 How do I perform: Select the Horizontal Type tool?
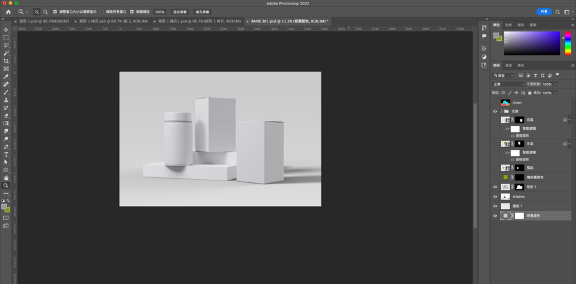6,155
